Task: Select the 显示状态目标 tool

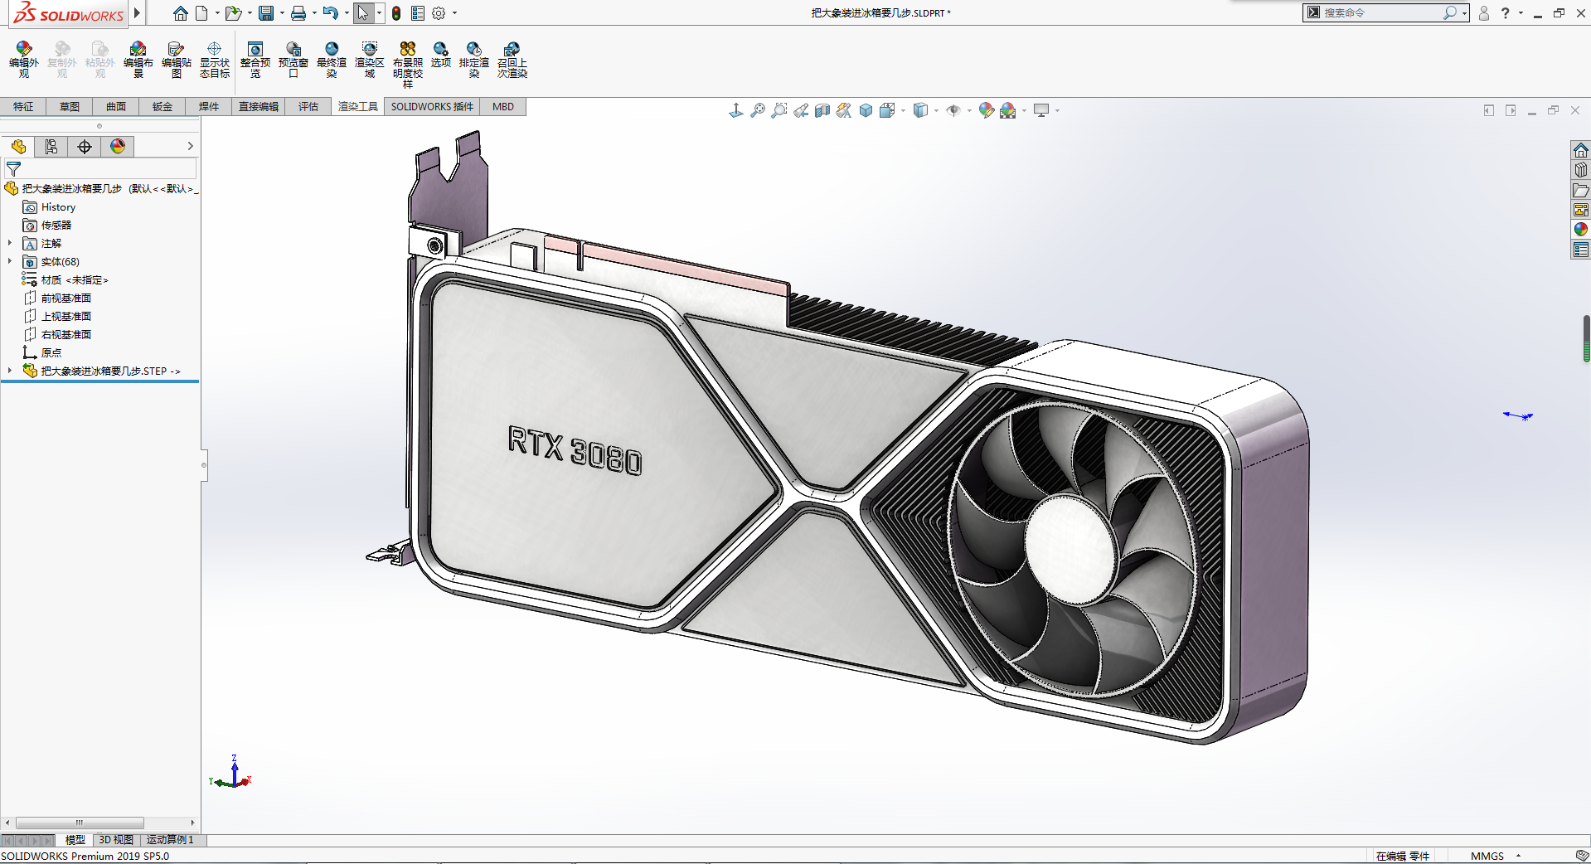Action: tap(214, 60)
